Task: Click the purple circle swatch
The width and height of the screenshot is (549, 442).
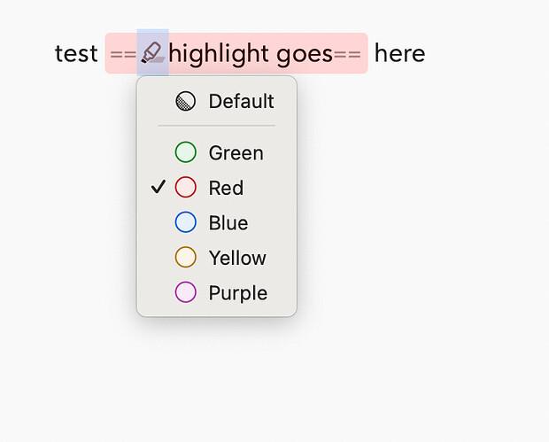Action: coord(186,292)
